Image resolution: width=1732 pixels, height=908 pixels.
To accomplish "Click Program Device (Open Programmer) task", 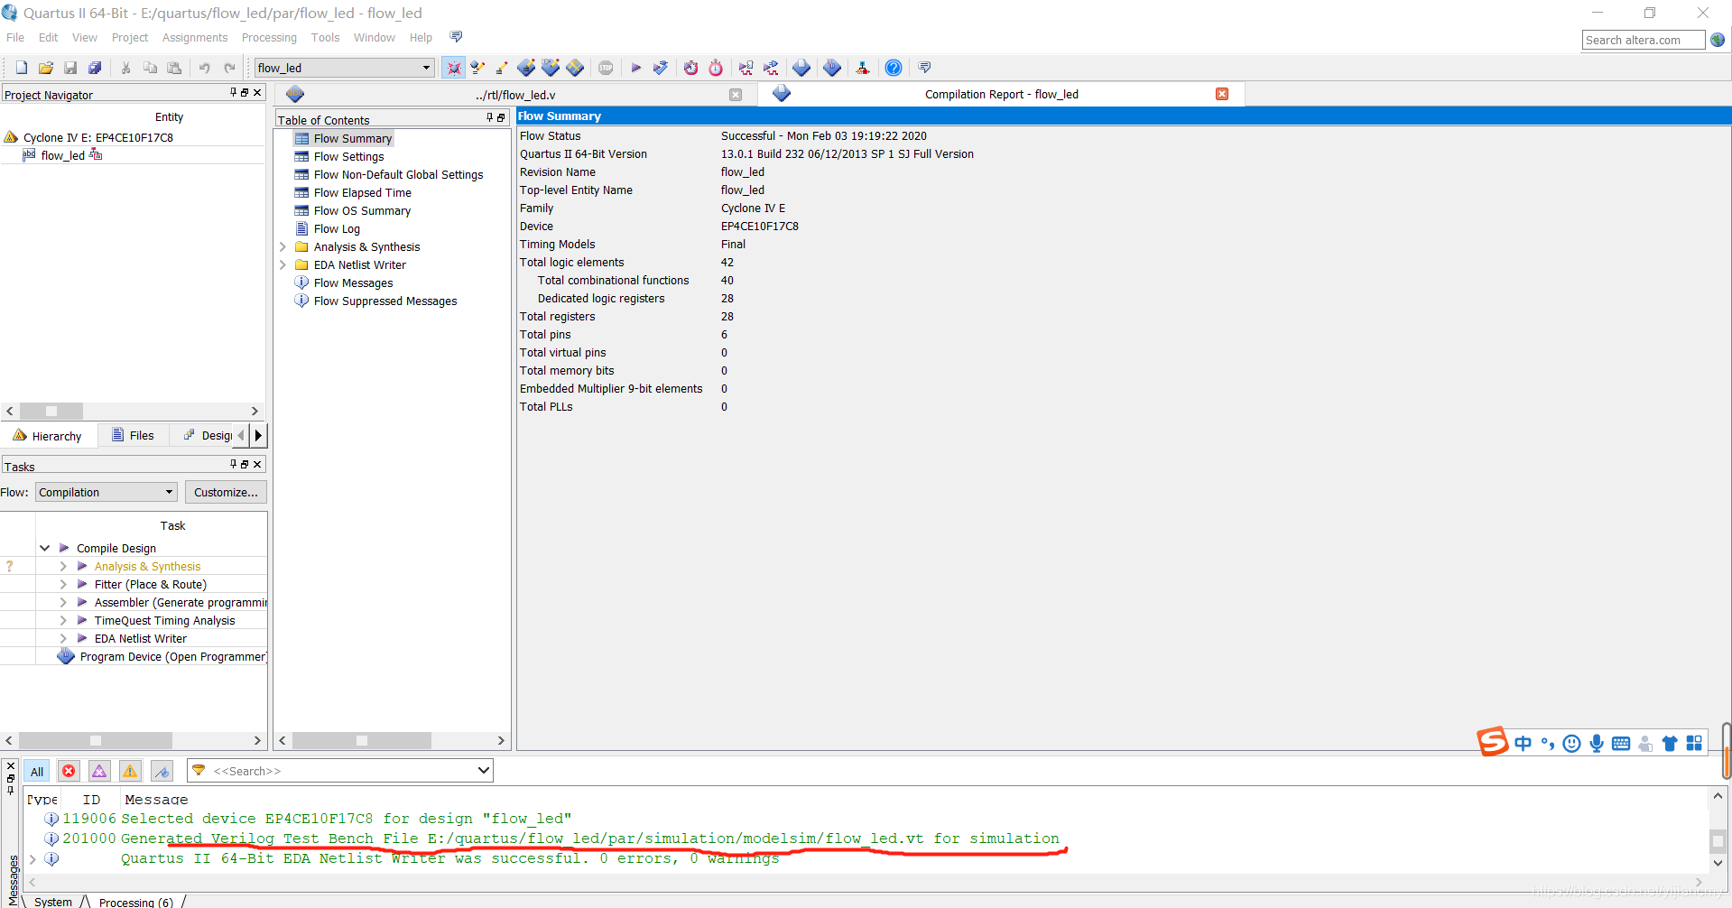I will point(172,656).
